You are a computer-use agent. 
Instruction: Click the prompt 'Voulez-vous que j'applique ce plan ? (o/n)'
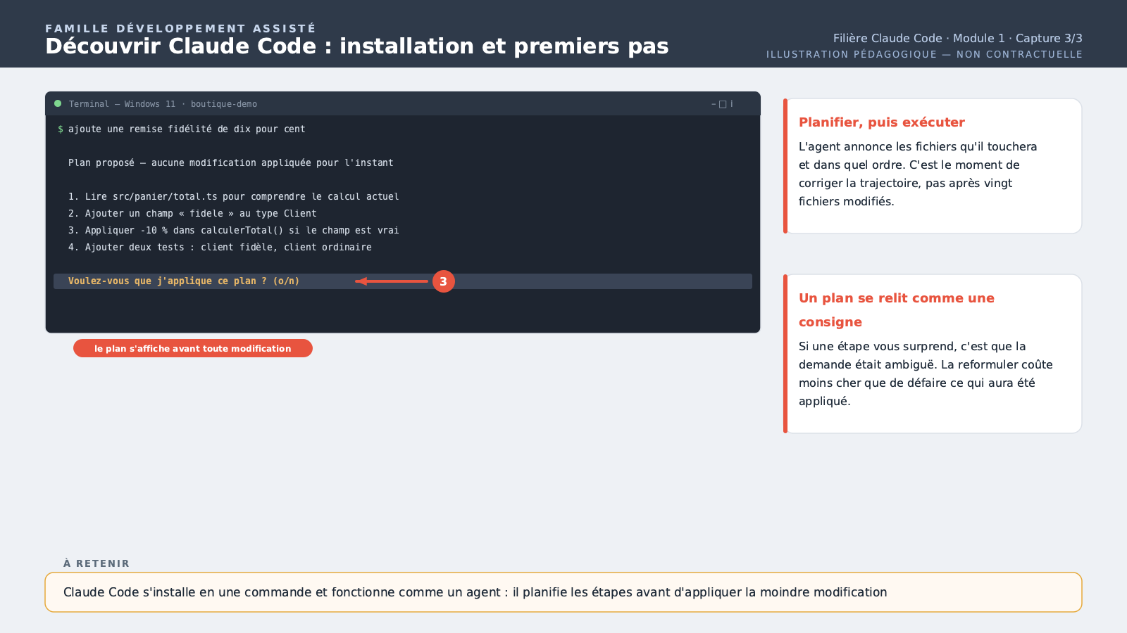coord(184,281)
